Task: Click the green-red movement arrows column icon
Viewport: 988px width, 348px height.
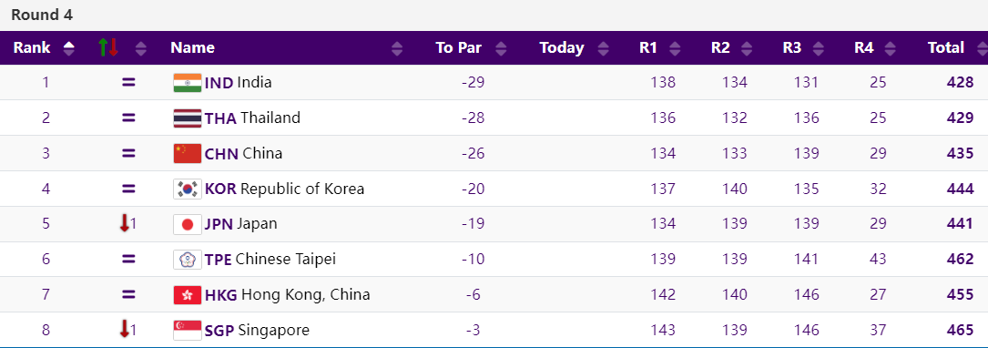Action: click(108, 47)
